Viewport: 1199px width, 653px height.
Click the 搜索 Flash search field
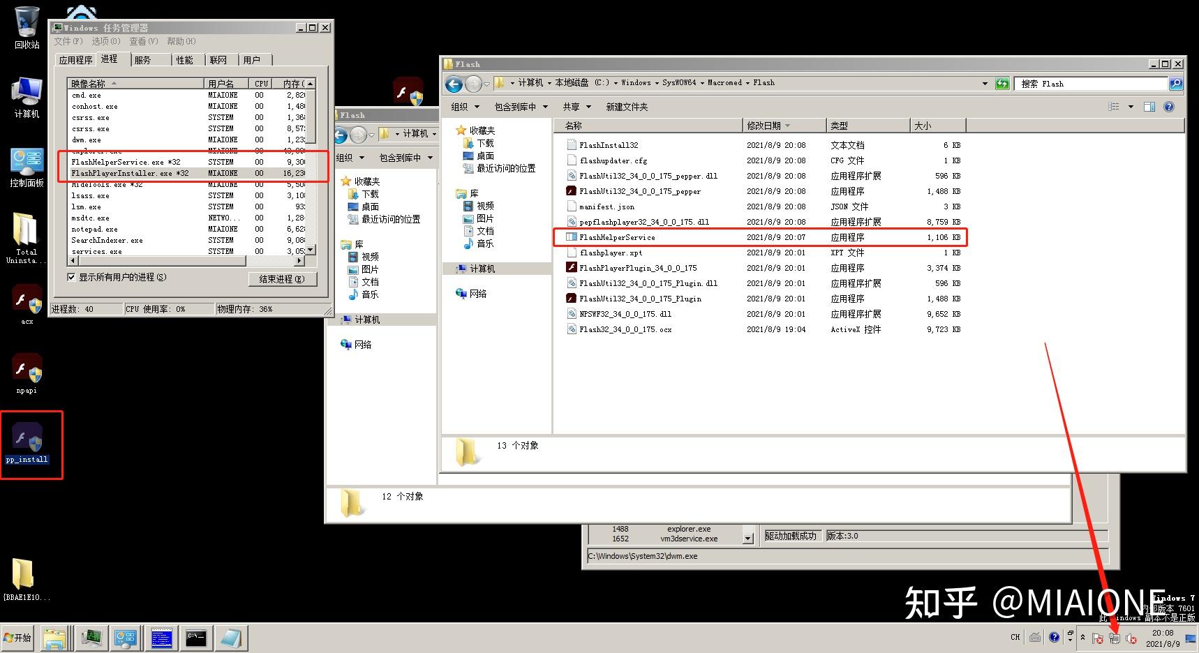1090,84
